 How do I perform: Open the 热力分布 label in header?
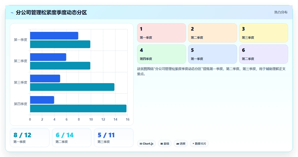tap(281, 12)
